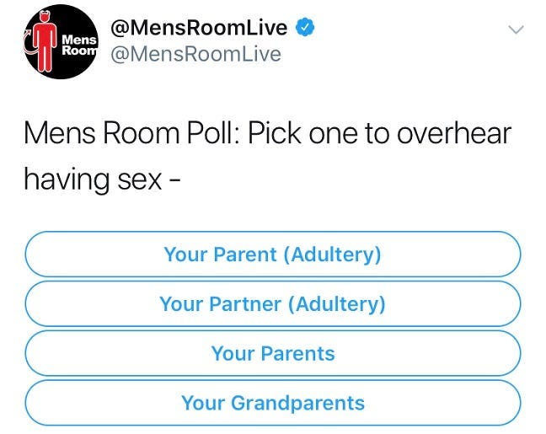Viewport: 546px width, 434px height.
Task: Click the blue verified badge
Action: [305, 27]
